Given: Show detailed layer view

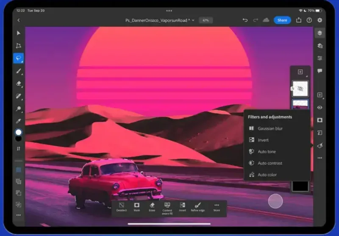Looking at the screenshot, I should tap(320, 46).
